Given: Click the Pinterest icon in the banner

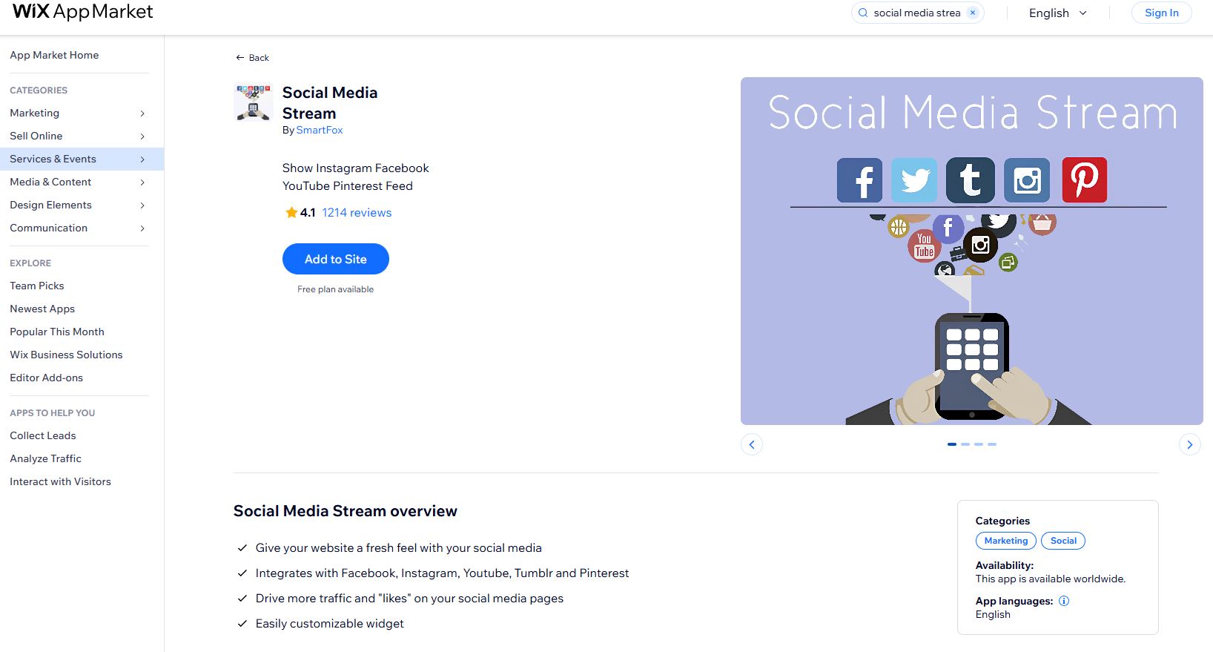Looking at the screenshot, I should 1084,180.
